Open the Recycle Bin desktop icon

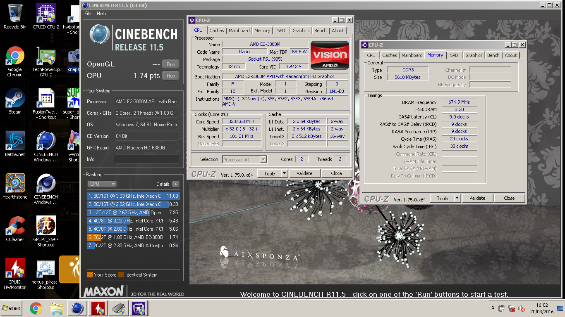[x=15, y=17]
